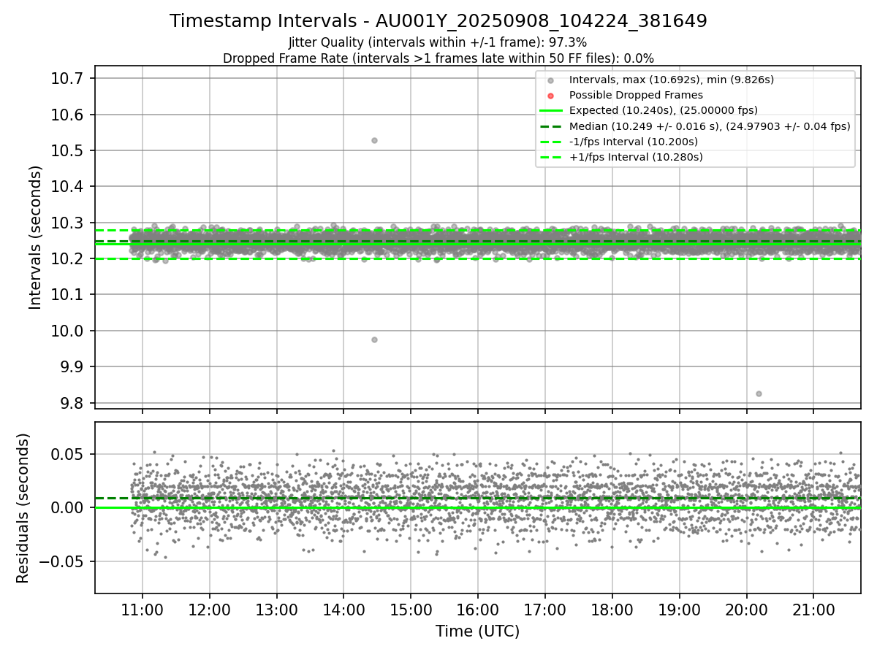Click the 15:00 time tick label
The height and width of the screenshot is (657, 877).
coord(411,610)
